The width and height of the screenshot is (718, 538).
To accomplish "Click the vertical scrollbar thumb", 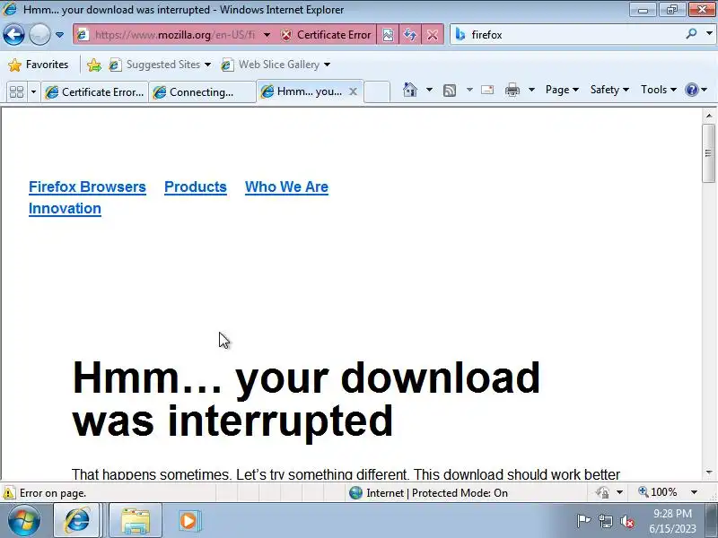I will 708,153.
